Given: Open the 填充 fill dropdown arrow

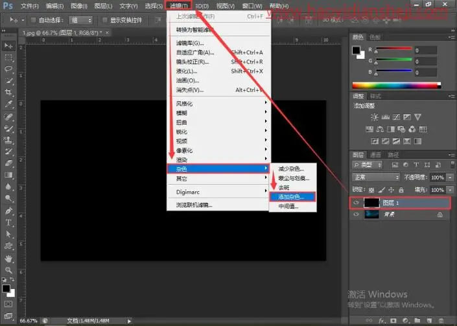Looking at the screenshot, I should tap(451, 190).
